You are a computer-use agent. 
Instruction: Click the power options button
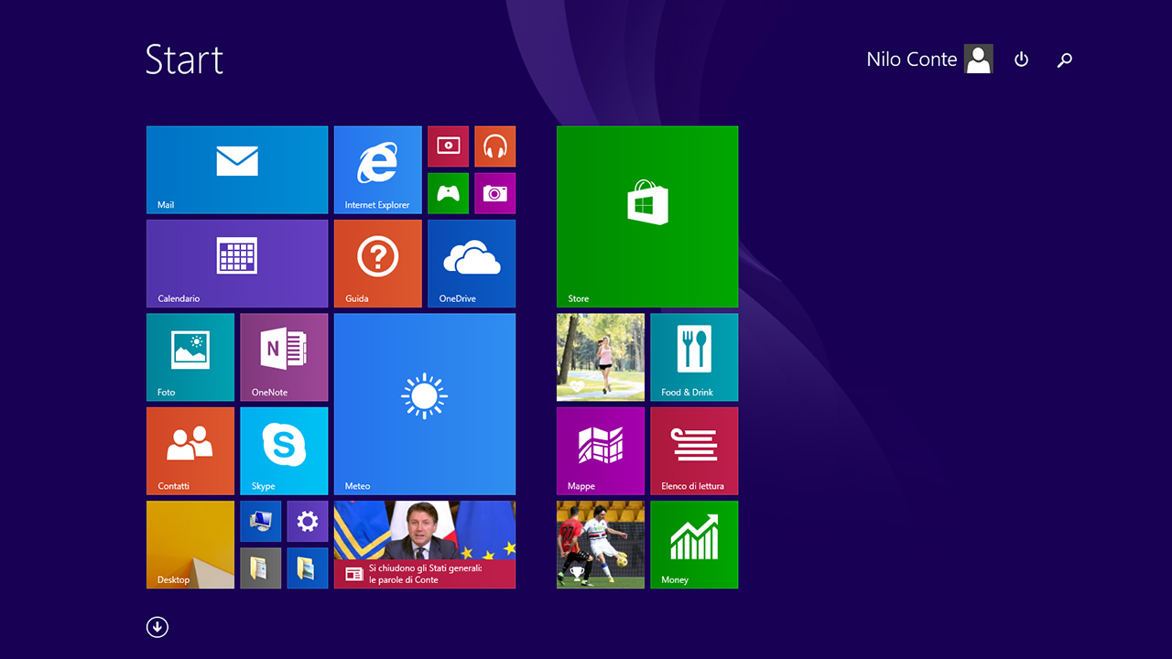[1022, 59]
